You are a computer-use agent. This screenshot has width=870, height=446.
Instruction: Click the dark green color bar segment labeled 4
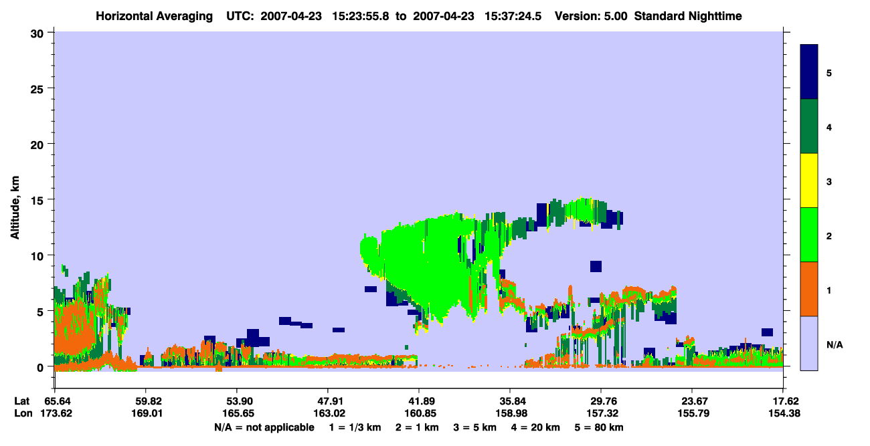pyautogui.click(x=809, y=126)
